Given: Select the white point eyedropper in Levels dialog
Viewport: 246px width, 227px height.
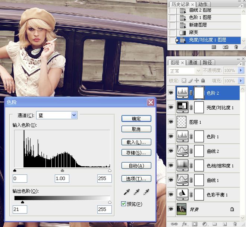Looking at the screenshot, I should pos(146,192).
